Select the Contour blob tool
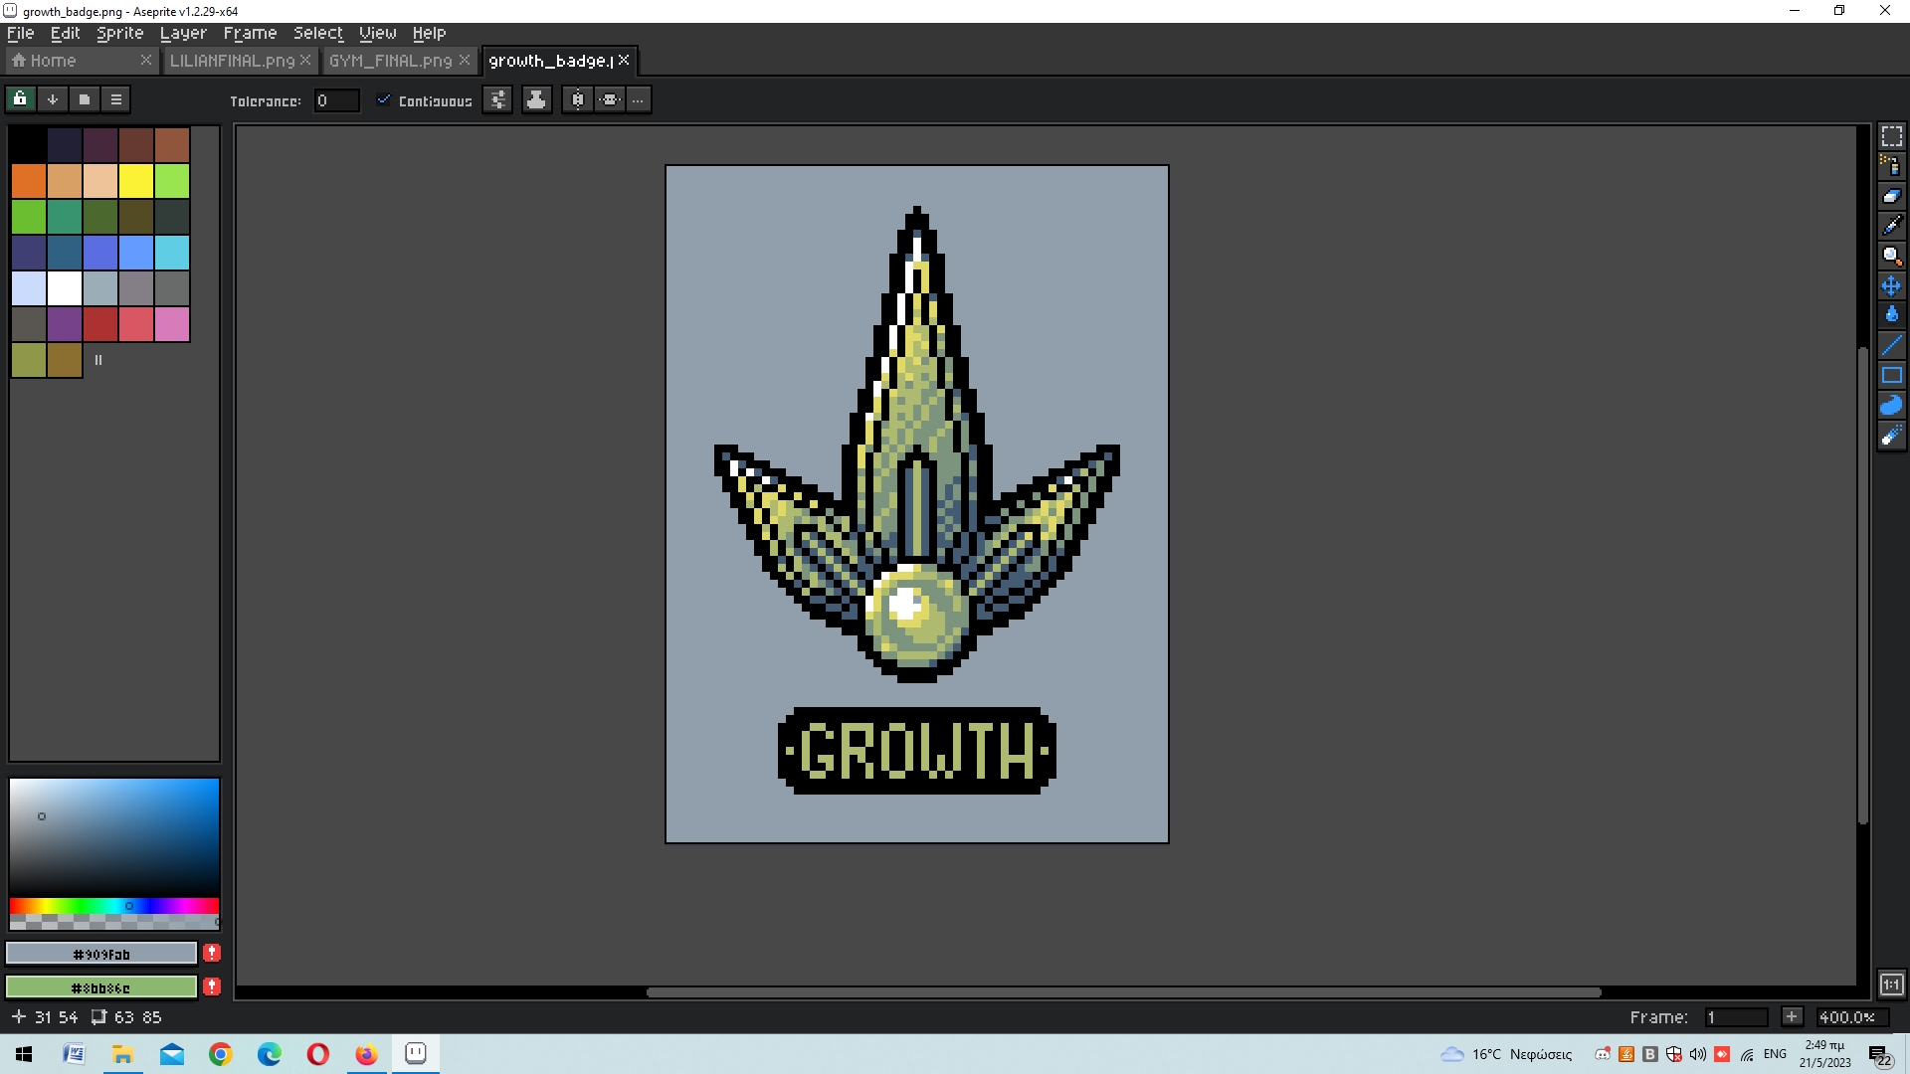1910x1074 pixels. pyautogui.click(x=1891, y=405)
